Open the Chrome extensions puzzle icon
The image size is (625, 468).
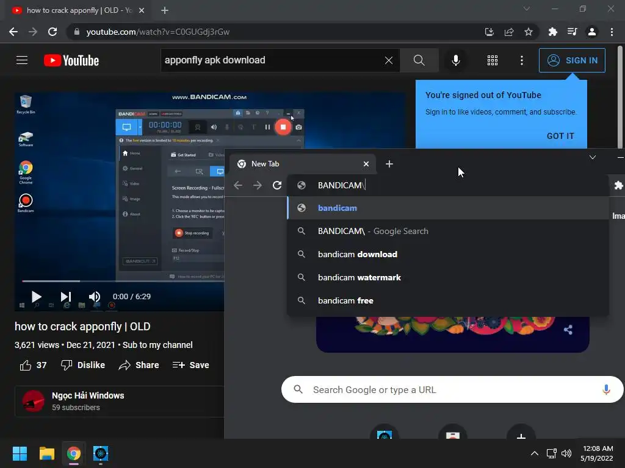(552, 32)
